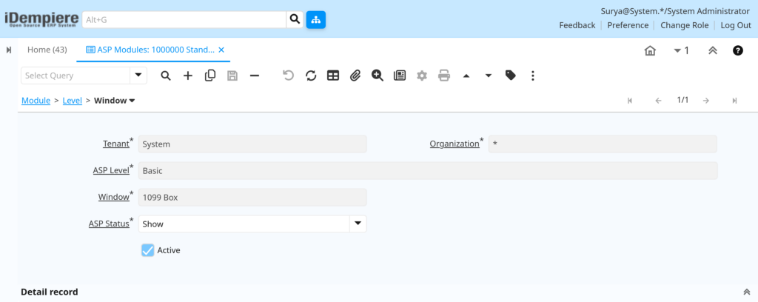Click the global search magnifier button
This screenshot has width=758, height=302.
pyautogui.click(x=295, y=19)
